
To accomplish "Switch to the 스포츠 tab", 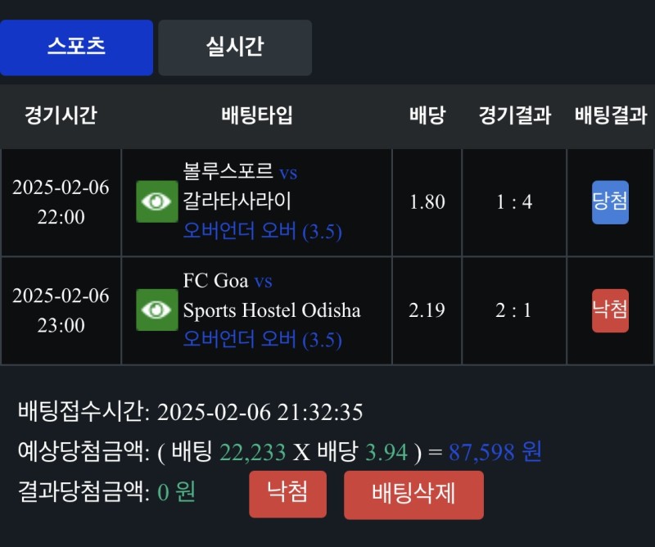I will [x=76, y=47].
